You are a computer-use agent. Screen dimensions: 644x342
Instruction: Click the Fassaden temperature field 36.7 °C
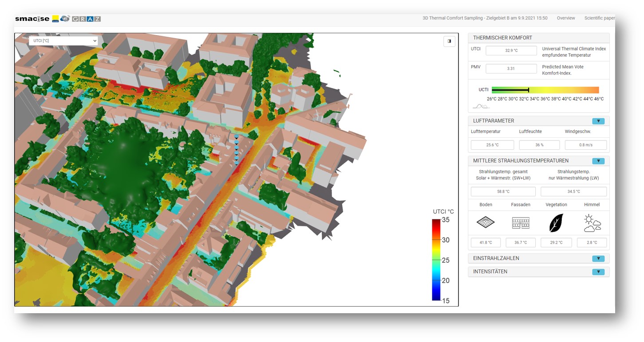(521, 242)
